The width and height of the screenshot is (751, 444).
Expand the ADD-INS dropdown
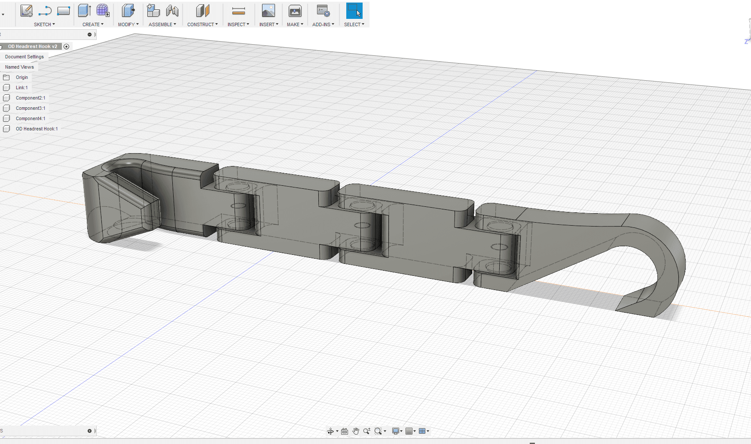[323, 24]
